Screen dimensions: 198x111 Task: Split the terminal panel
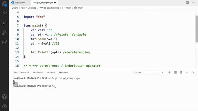point(175,72)
